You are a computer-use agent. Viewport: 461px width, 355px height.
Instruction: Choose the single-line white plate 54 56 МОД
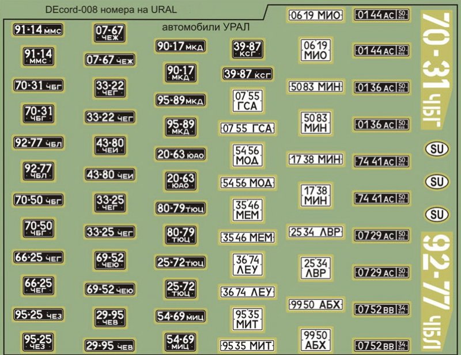(x=248, y=183)
